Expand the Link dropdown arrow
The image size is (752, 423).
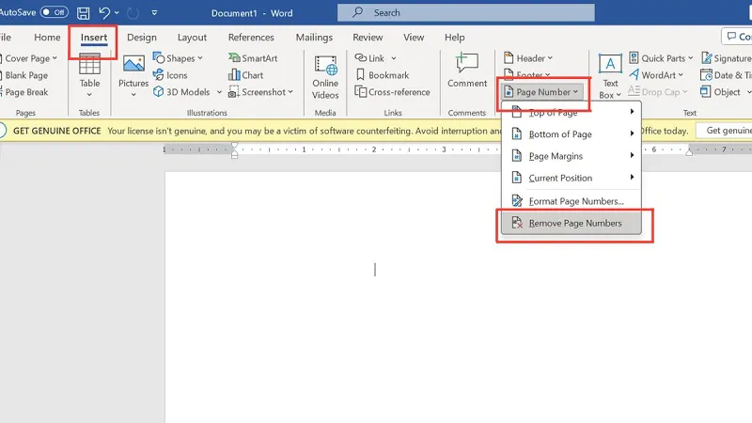click(x=394, y=58)
